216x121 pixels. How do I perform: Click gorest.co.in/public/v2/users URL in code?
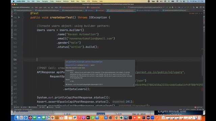(x=159, y=72)
